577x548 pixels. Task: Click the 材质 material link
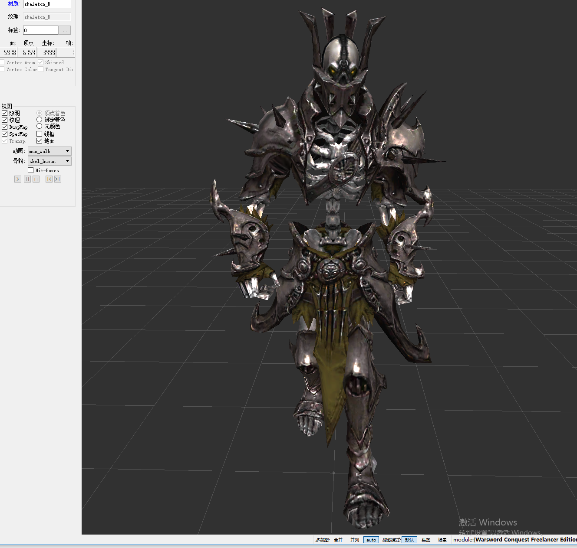click(x=13, y=3)
